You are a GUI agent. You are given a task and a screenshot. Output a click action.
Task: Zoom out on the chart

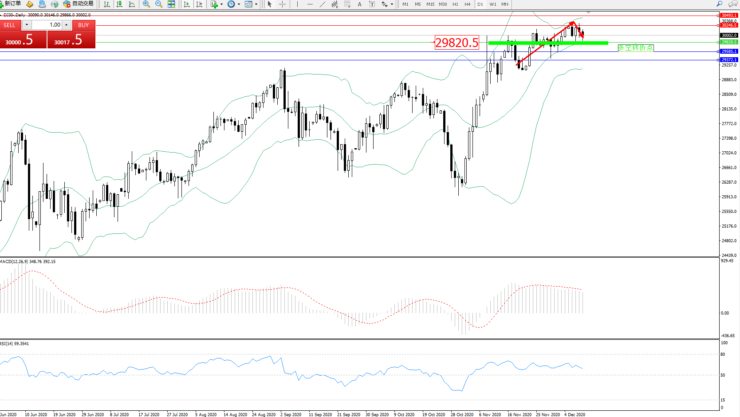tap(158, 4)
